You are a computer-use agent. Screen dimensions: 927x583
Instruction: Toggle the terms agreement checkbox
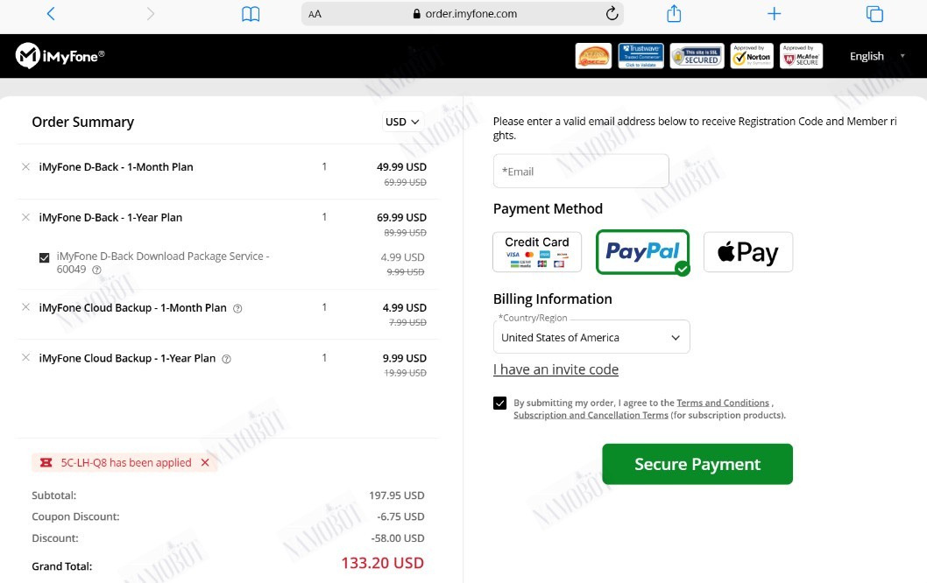[499, 403]
